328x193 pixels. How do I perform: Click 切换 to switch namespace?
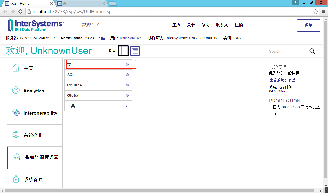click(x=102, y=38)
